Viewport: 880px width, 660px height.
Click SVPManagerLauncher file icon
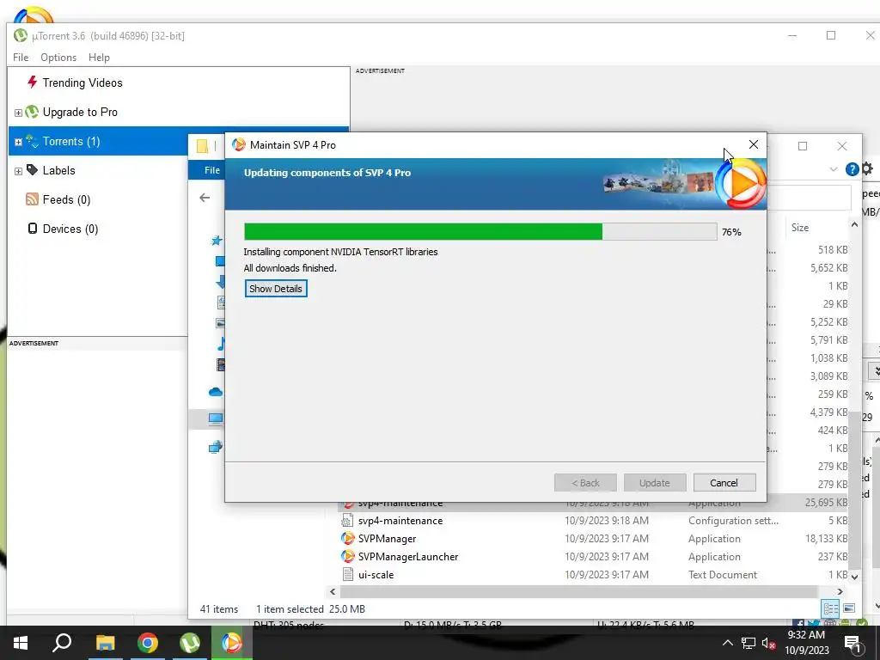(x=347, y=556)
